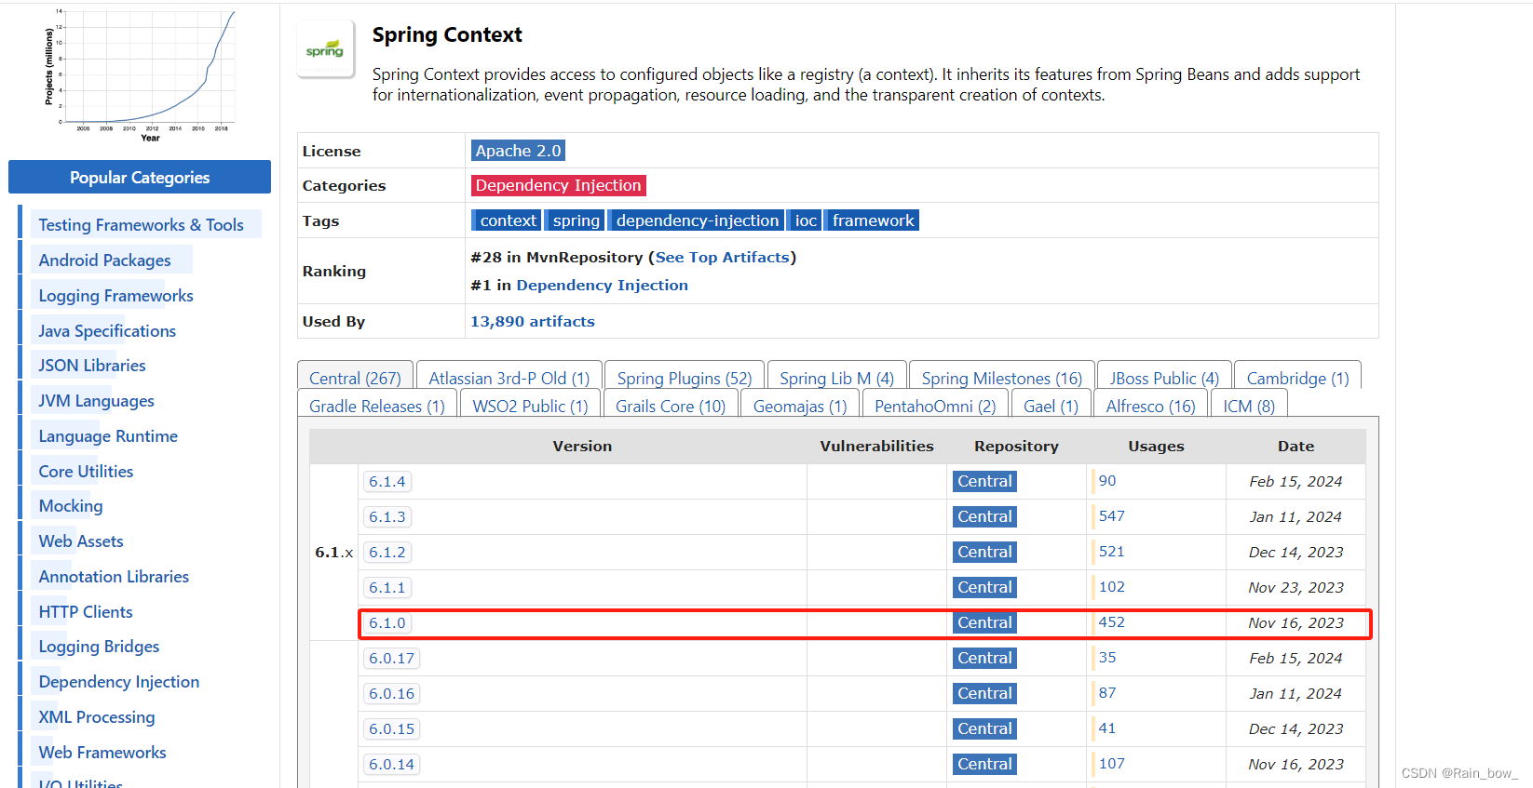Open the 13,890 artifacts link
This screenshot has width=1533, height=788.
[533, 321]
